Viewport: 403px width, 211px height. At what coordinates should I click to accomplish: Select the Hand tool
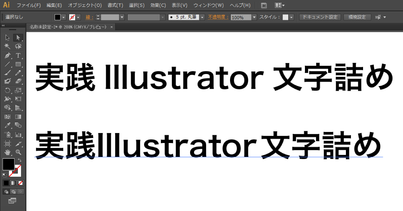coord(7,152)
